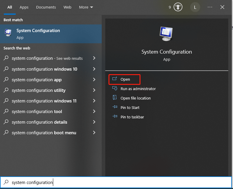
Task: Open the More filter dropdown
Action: [86, 7]
